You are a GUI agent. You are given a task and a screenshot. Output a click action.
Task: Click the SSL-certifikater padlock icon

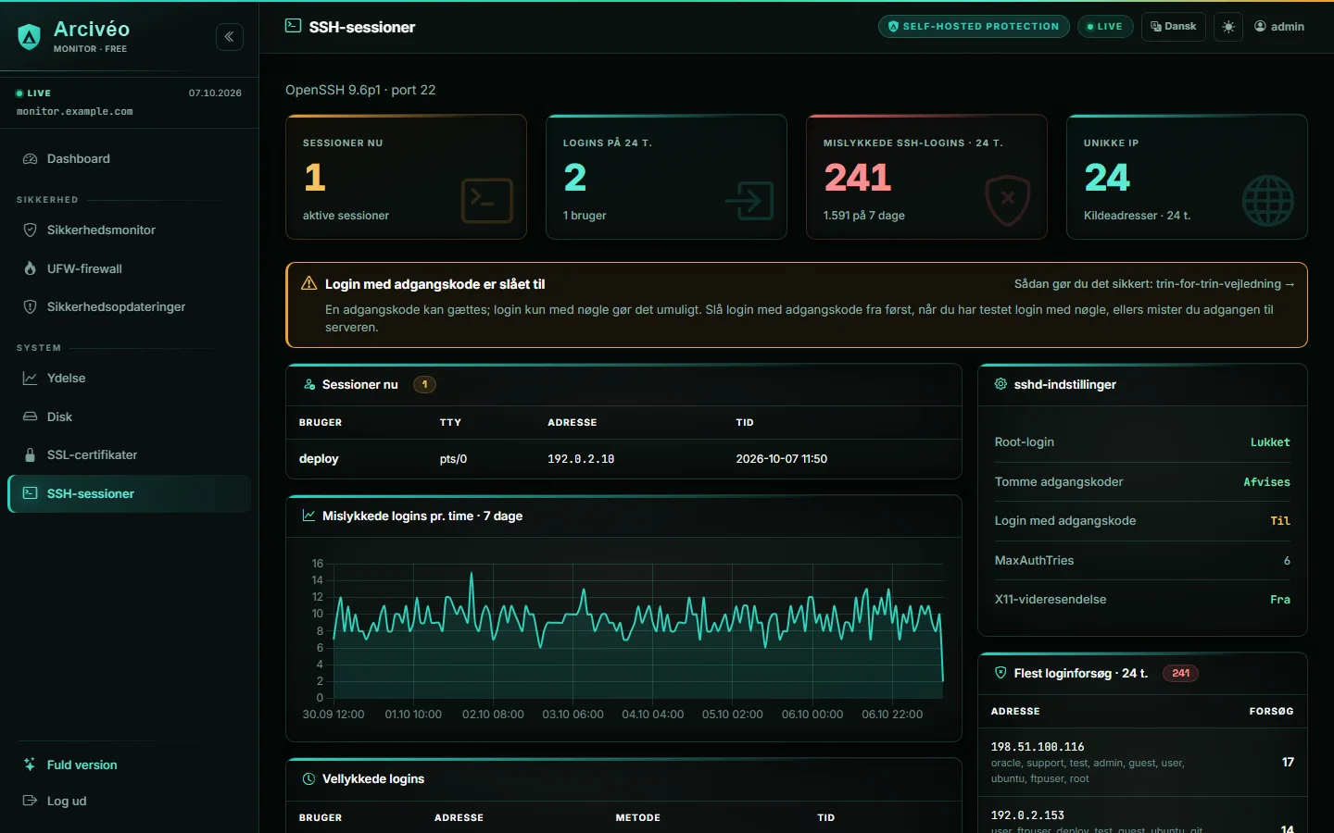click(x=30, y=455)
